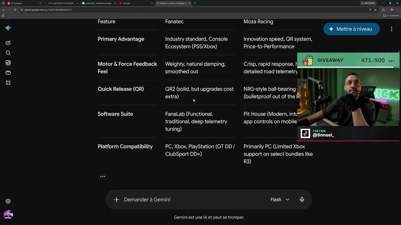Switch to the Instagram tab

(24, 3)
